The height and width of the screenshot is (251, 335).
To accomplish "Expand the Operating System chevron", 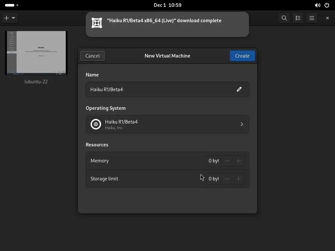I will [242, 124].
